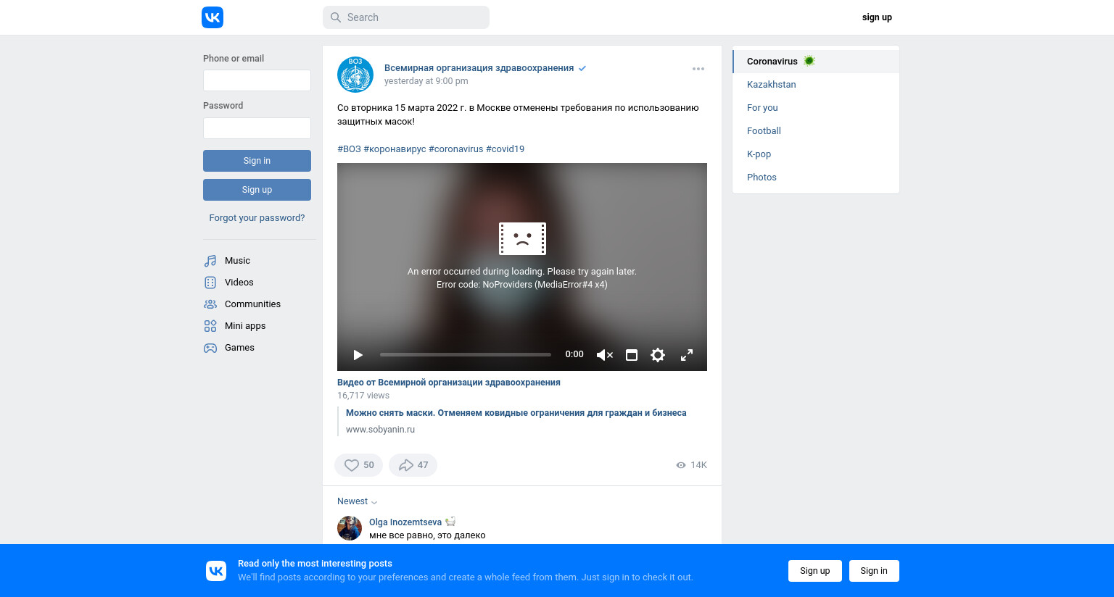Click the 0:00 video time display

click(574, 354)
